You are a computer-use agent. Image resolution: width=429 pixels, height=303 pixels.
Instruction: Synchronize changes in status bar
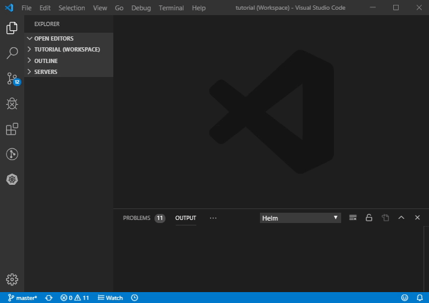coord(48,298)
